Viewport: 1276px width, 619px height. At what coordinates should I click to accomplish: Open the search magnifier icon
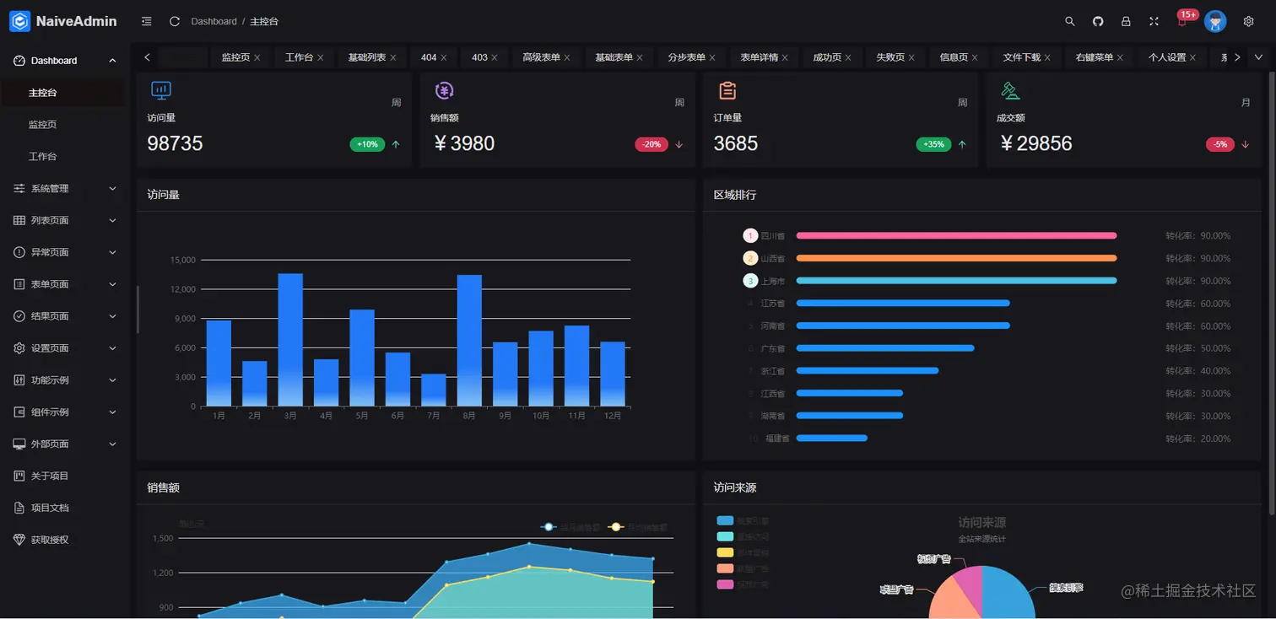click(1070, 21)
